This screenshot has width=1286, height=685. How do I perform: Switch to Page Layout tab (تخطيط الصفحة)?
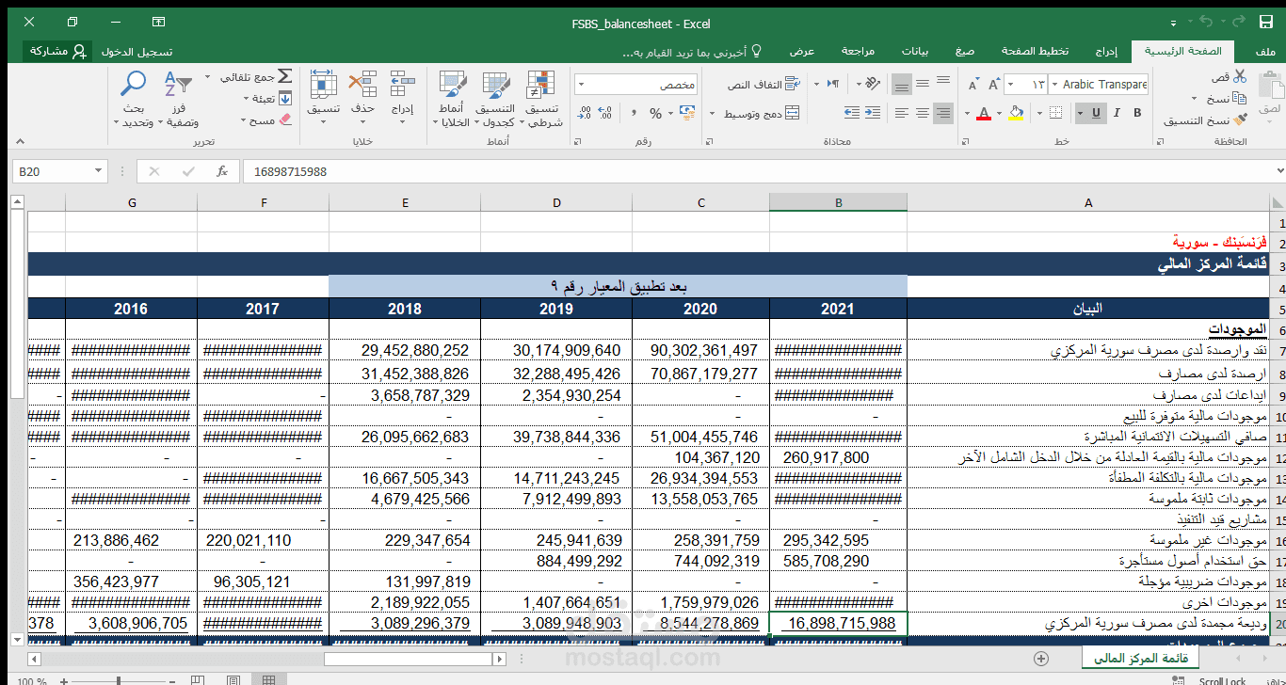1035,51
